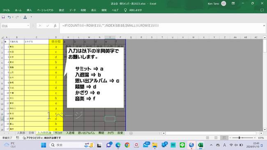Select the cell containing 神奈川
This screenshot has height=150, width=267.
coord(17,108)
